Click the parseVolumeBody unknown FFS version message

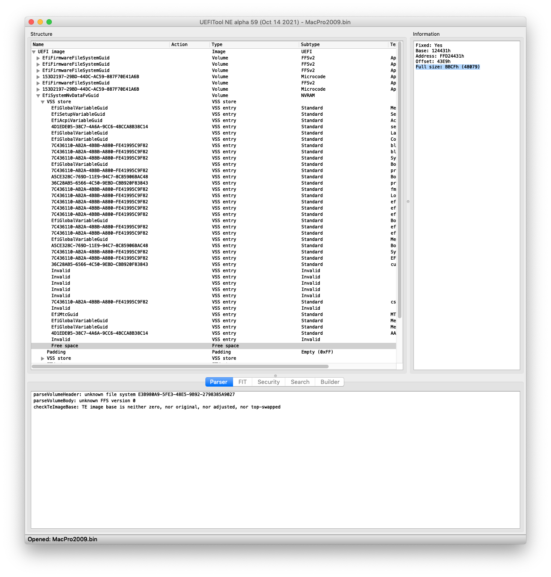(84, 401)
